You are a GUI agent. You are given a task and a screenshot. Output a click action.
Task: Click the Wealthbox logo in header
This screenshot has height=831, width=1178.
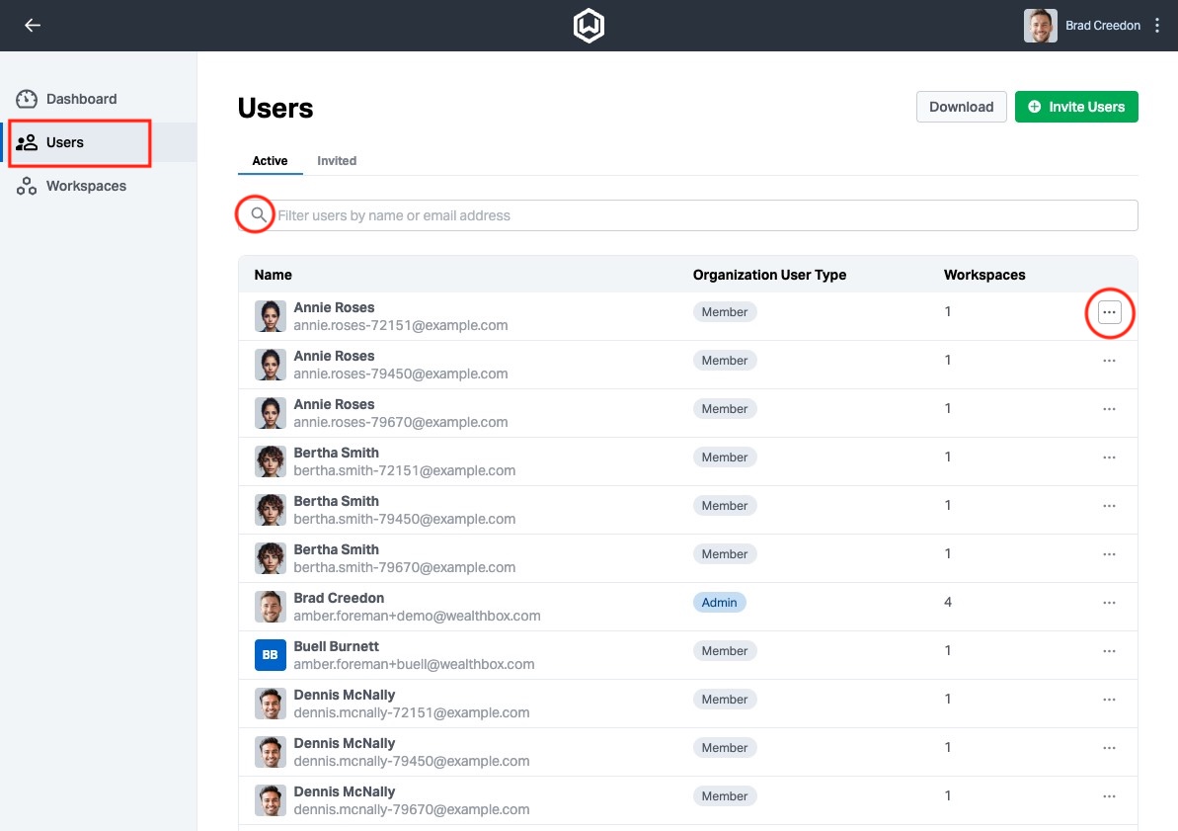click(x=589, y=26)
